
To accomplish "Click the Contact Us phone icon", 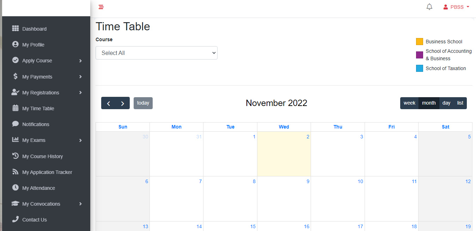I will [x=15, y=219].
